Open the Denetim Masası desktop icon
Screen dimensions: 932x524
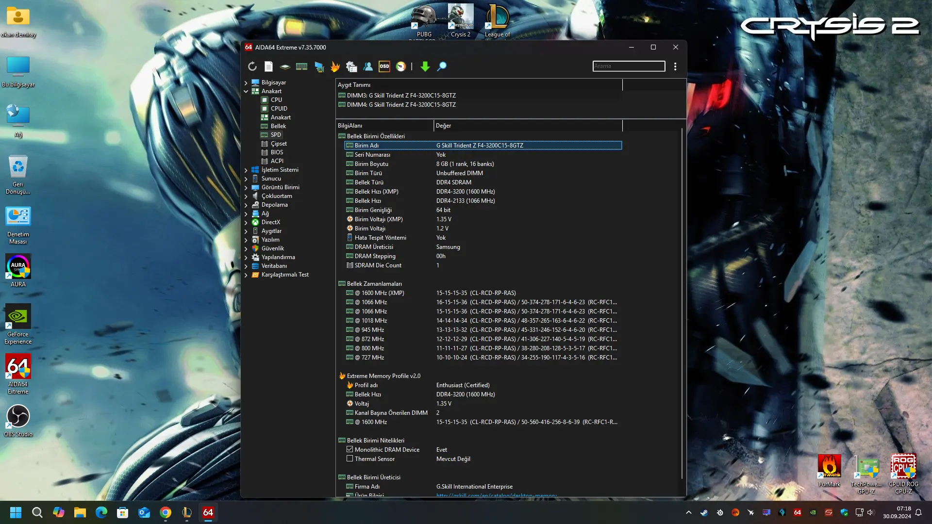coord(18,226)
